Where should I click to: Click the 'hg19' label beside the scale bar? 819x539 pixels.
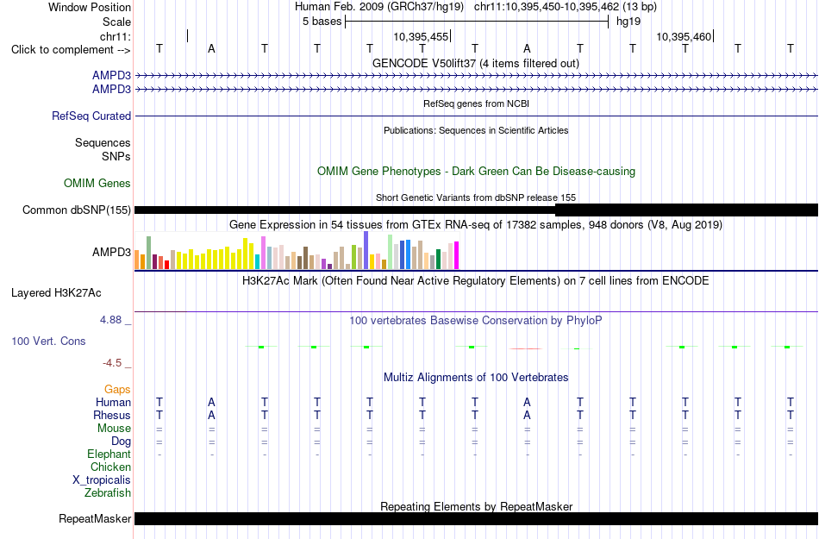pyautogui.click(x=628, y=22)
